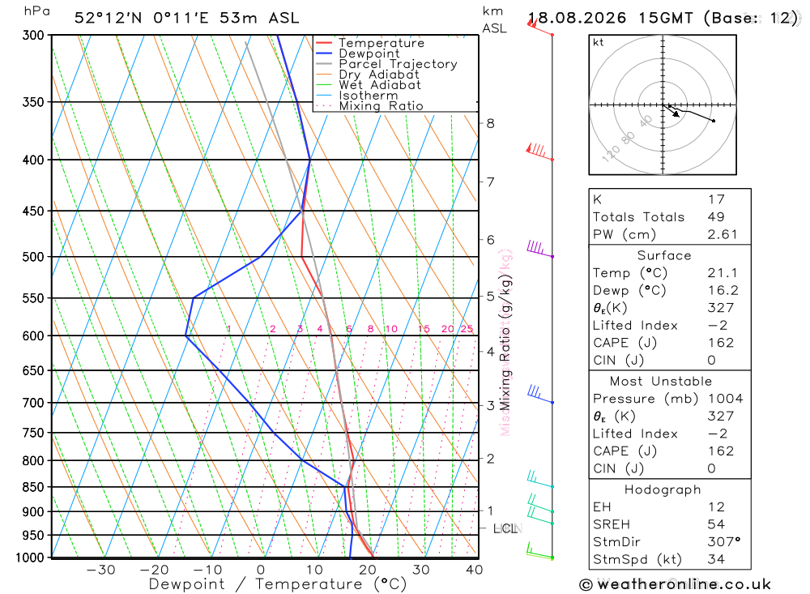The image size is (810, 594).
Task: Click the mixing ratio label 10
Action: click(x=391, y=329)
